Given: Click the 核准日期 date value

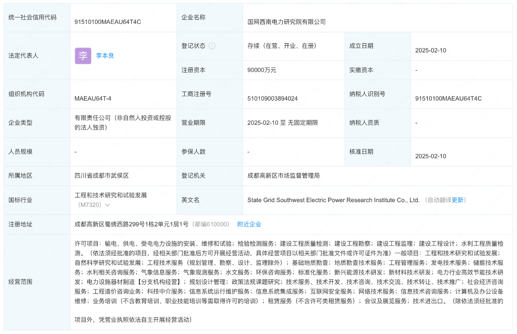Looking at the screenshot, I should [431, 156].
